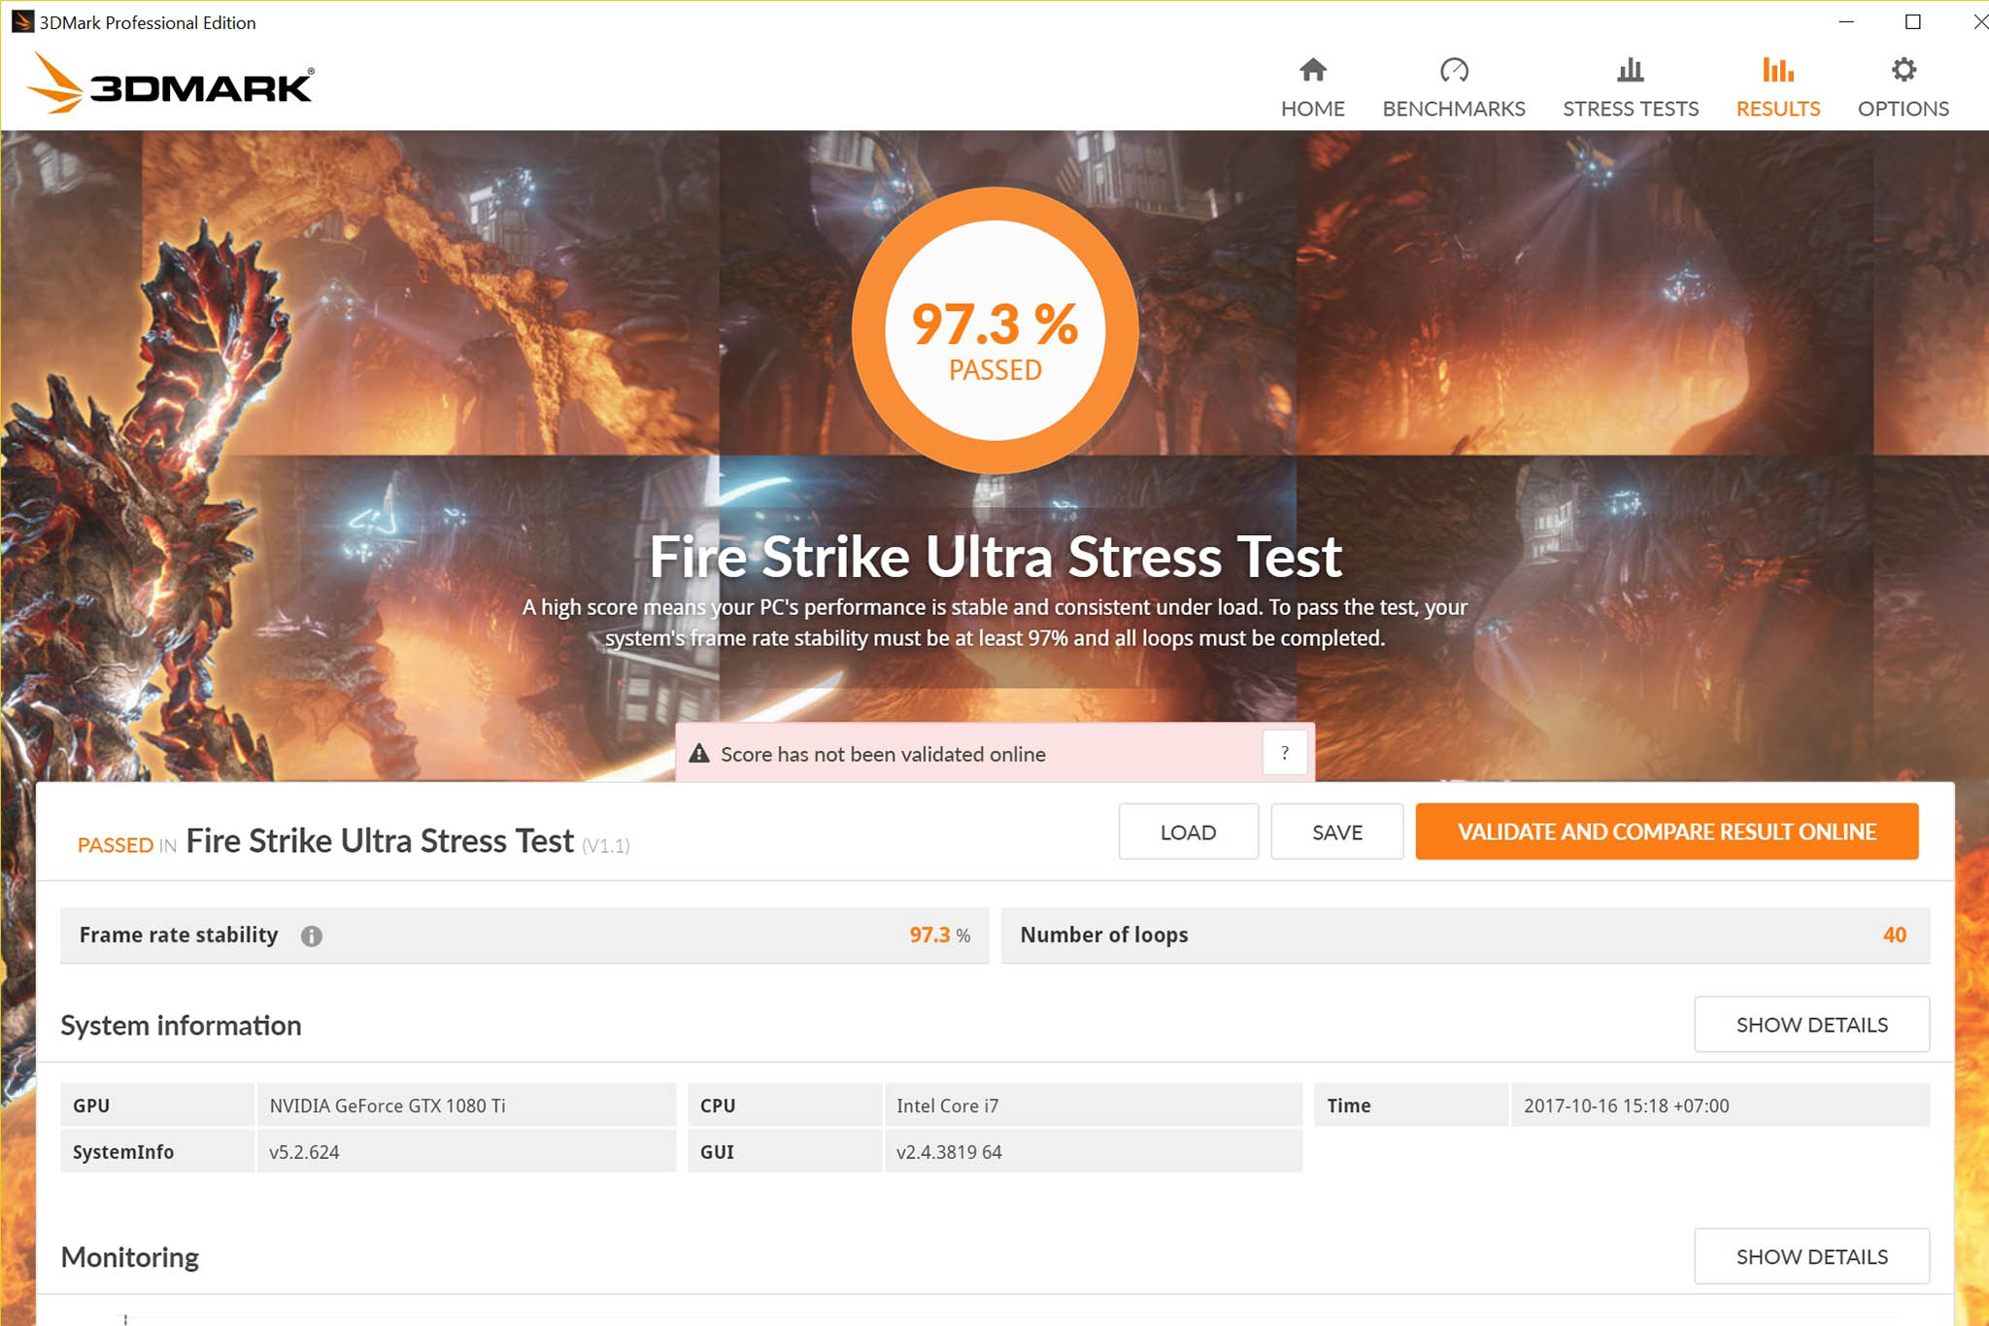This screenshot has height=1326, width=1989.
Task: Click the SAVE button
Action: [1336, 832]
